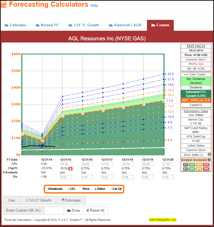Click the x 22.5 multiple marker
The height and width of the screenshot is (227, 214).
(169, 74)
